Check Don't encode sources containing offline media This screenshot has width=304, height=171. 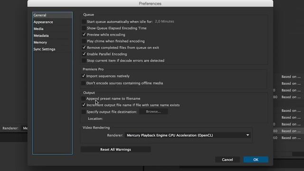(x=84, y=83)
